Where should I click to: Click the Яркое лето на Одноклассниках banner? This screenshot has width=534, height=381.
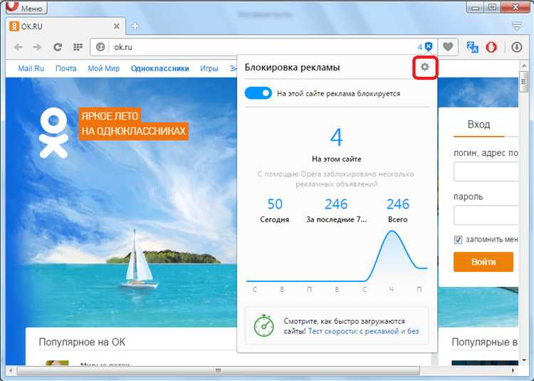(x=133, y=124)
